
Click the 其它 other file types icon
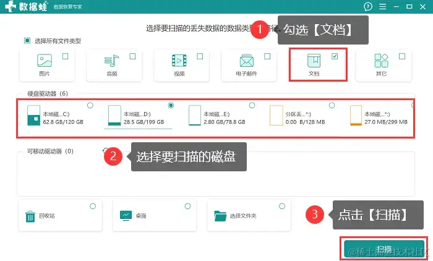pyautogui.click(x=382, y=61)
